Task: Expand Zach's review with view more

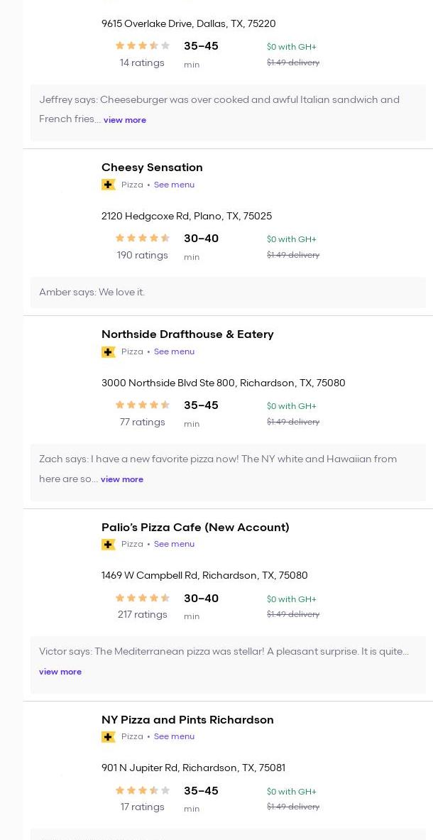Action: coord(122,479)
